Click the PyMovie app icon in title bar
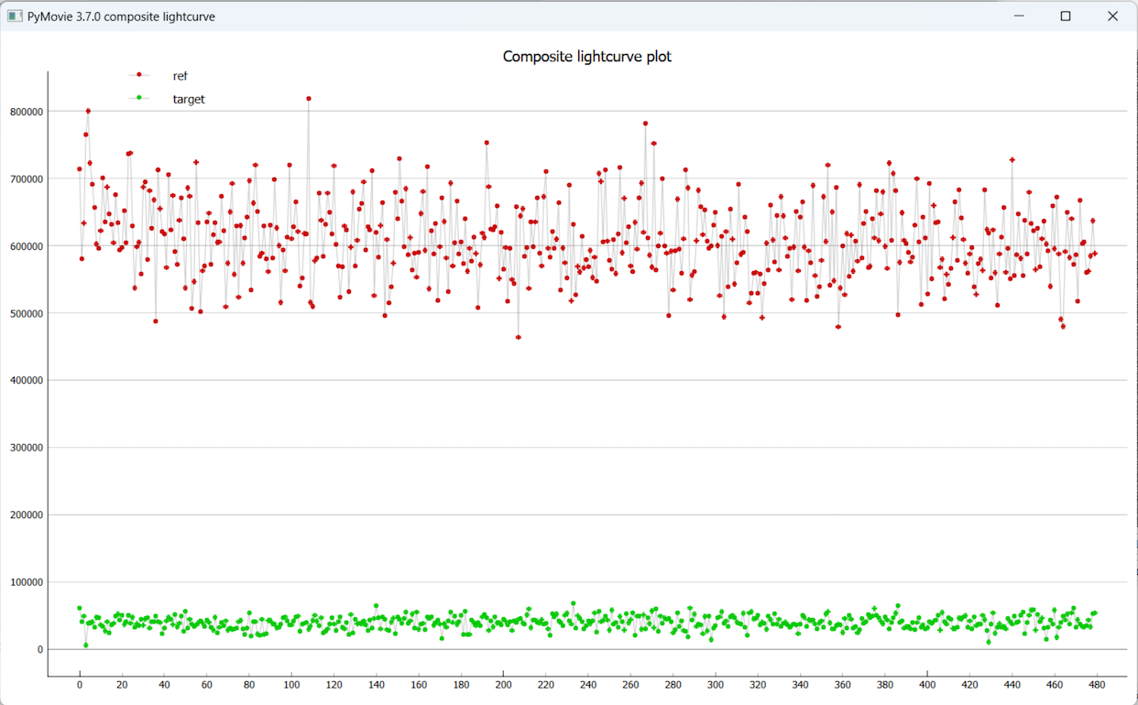Screen dimensions: 1138x705 click(x=15, y=16)
